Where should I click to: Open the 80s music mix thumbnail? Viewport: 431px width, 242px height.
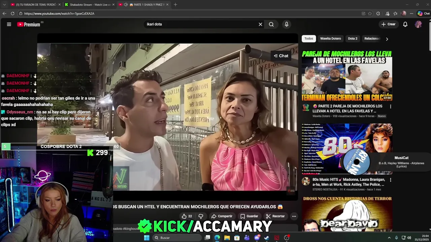pyautogui.click(x=347, y=149)
